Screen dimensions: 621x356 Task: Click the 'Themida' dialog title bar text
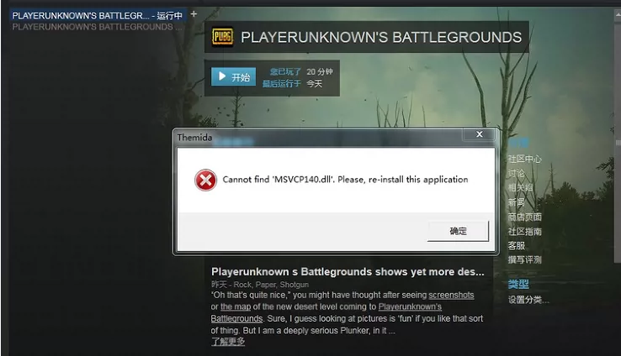coord(194,138)
